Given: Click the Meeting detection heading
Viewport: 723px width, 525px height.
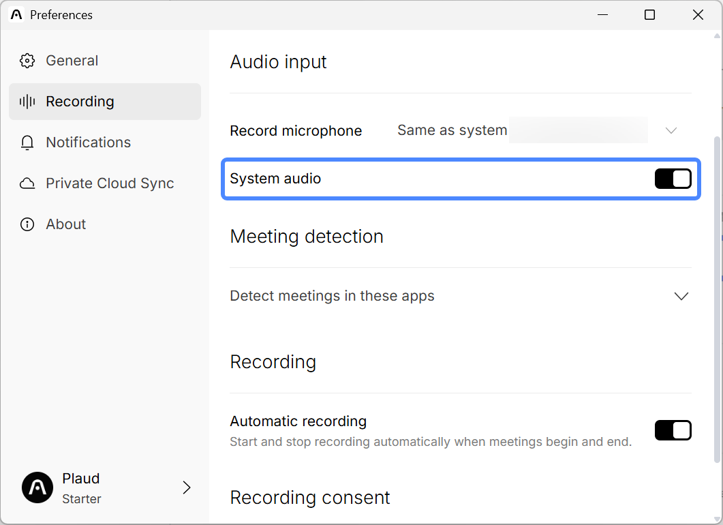Looking at the screenshot, I should [307, 237].
